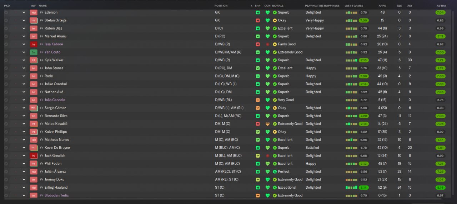Click Issa Kaboré's Fairly Good morale icon
This screenshot has height=204, width=457.
(x=275, y=44)
